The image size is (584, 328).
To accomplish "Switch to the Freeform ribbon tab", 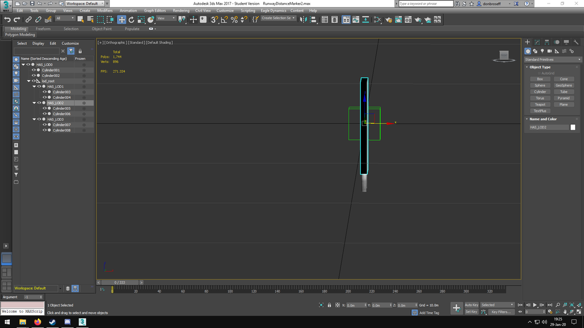I will [43, 29].
